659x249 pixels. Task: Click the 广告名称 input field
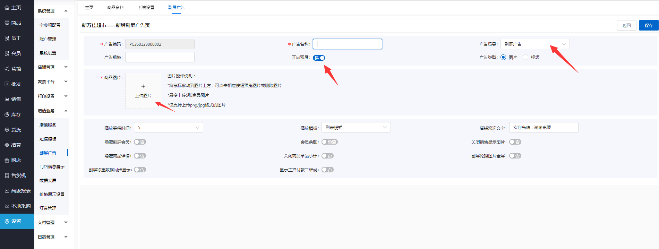(x=347, y=44)
